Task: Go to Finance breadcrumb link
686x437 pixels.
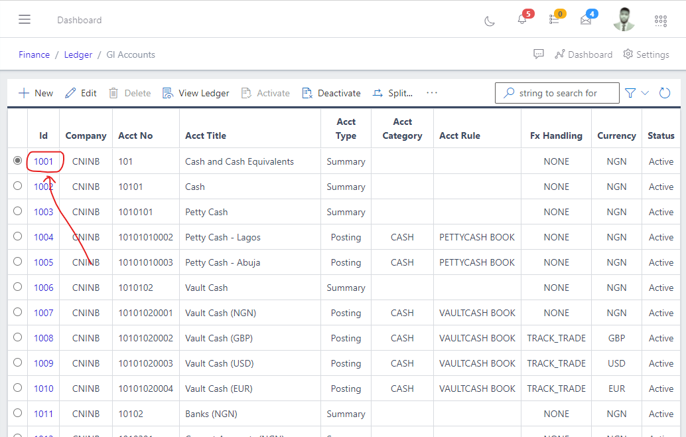Action: [x=34, y=54]
